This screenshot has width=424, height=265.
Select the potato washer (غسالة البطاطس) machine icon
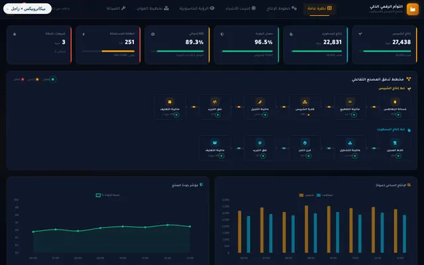pos(395,102)
